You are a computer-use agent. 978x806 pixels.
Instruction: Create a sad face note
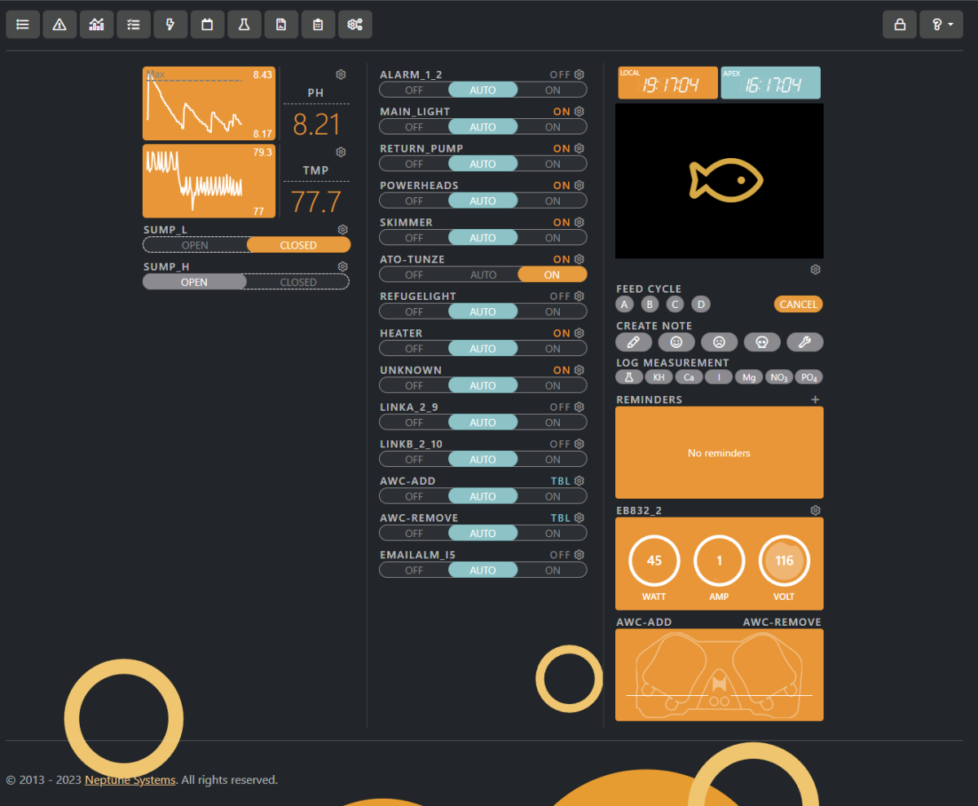point(720,342)
